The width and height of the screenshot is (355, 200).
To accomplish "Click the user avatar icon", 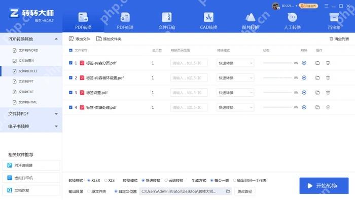I will [x=275, y=6].
